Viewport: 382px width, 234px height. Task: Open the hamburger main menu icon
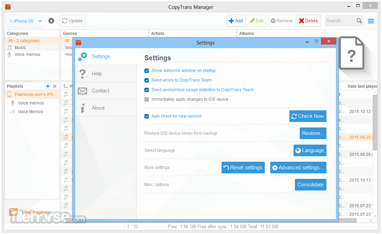pyautogui.click(x=371, y=21)
